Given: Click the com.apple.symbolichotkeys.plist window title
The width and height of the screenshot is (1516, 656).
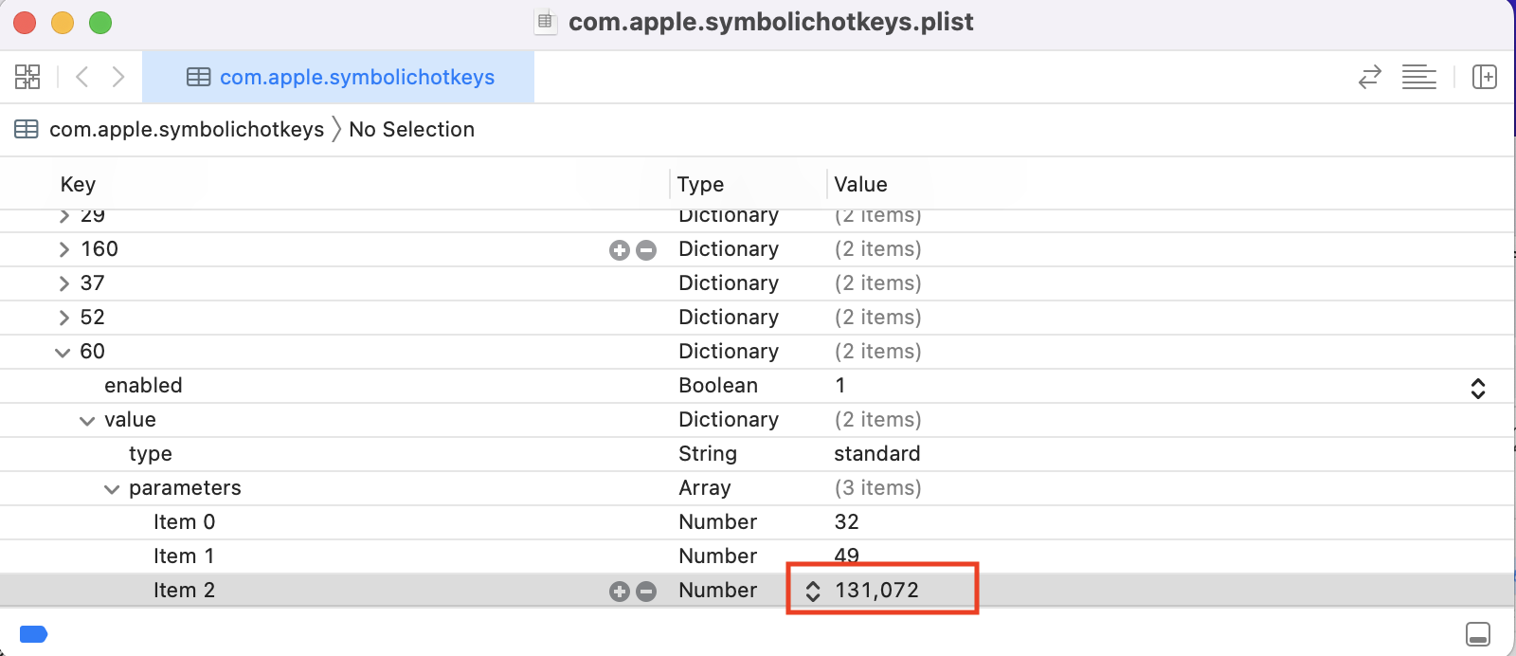Looking at the screenshot, I should [770, 22].
